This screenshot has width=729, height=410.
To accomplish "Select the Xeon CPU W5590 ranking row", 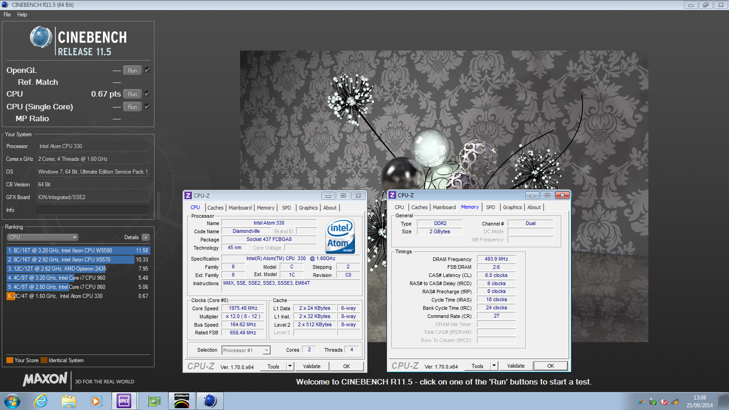I will [x=77, y=251].
